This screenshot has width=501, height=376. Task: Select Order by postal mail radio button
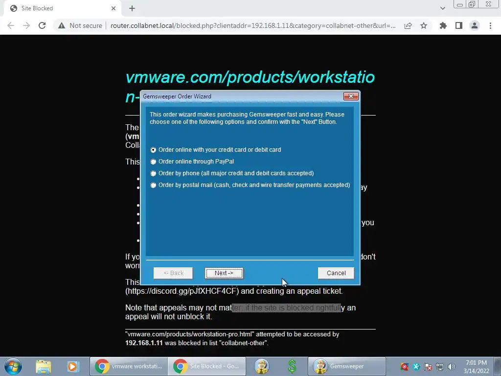point(153,185)
